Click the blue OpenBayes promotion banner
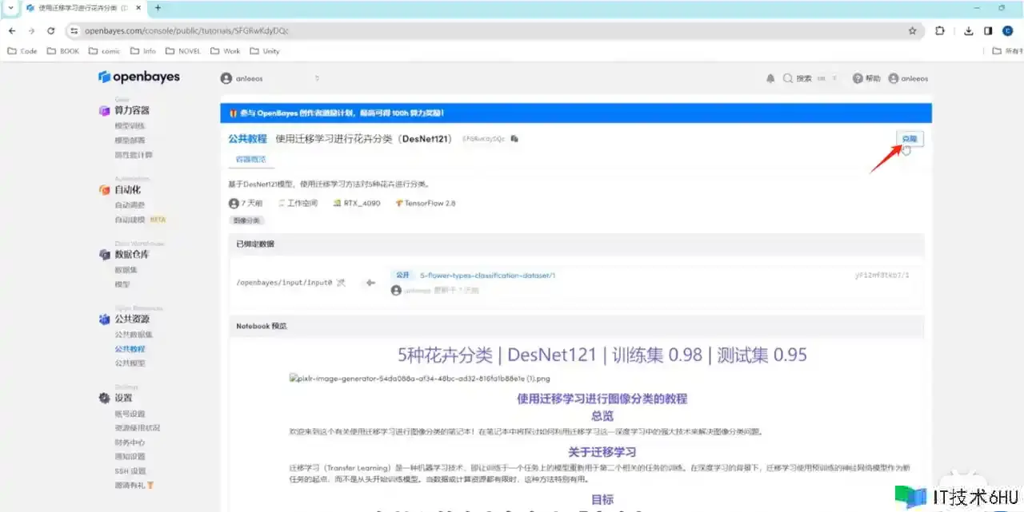Viewport: 1024px width, 512px height. click(x=576, y=113)
